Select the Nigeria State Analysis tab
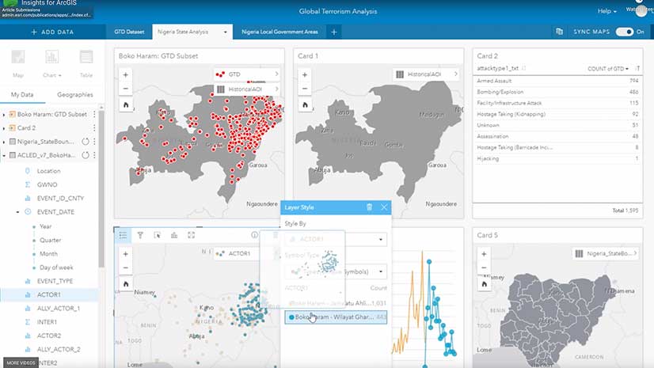Viewport: 654px width, 368px height. (x=183, y=32)
